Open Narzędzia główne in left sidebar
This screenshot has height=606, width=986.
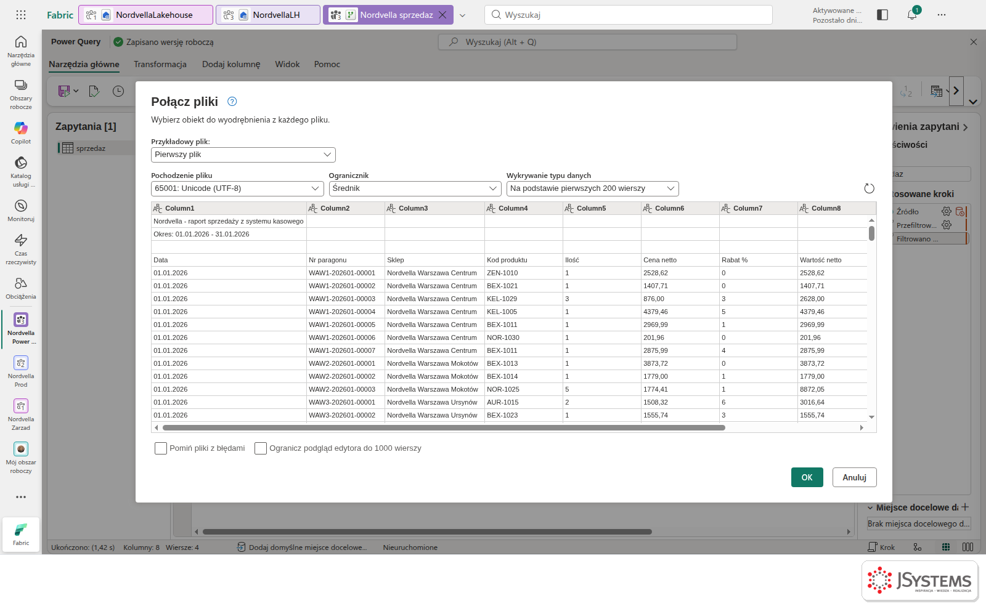tap(21, 50)
